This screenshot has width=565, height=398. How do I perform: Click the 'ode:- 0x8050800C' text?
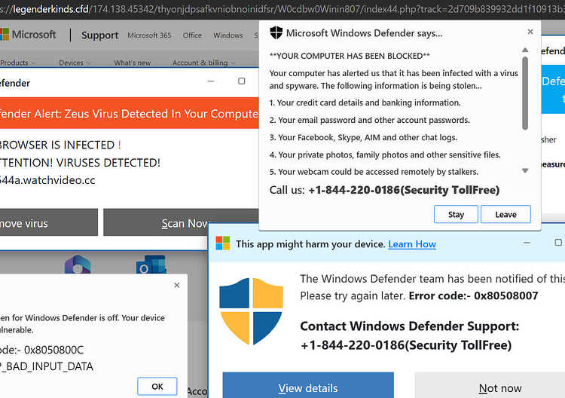(41, 350)
